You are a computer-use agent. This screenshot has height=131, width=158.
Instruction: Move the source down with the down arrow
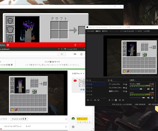click(123, 100)
